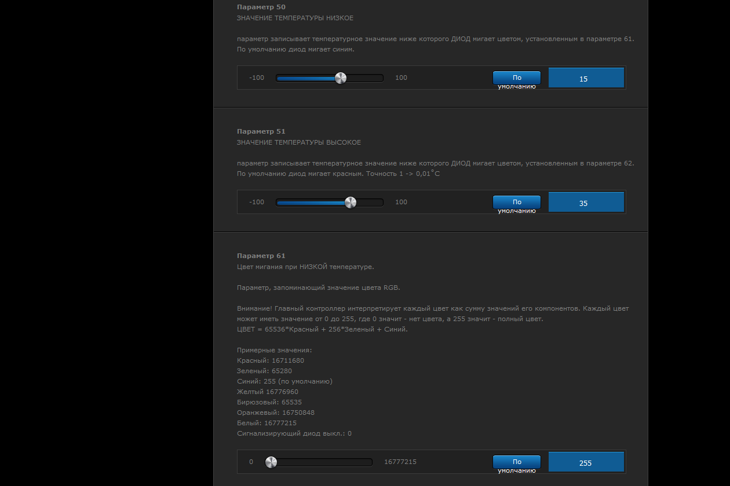Click the Parameter 50 value field showing 15

[586, 78]
